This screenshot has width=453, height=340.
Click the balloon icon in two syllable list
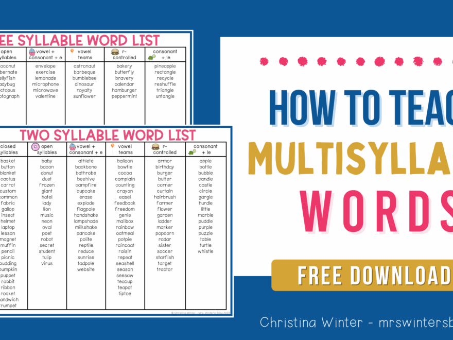pyautogui.click(x=113, y=146)
